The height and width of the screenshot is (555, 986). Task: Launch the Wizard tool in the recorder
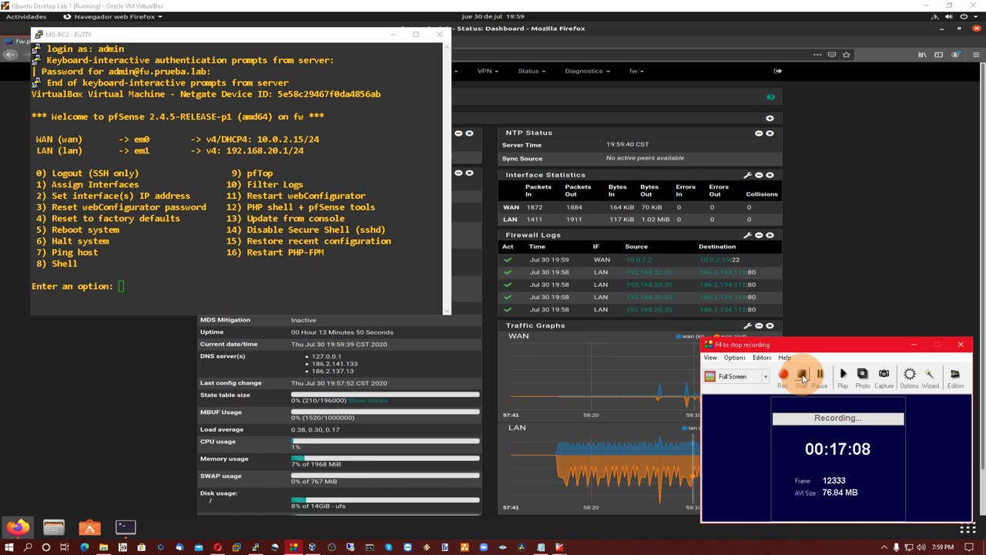(931, 377)
